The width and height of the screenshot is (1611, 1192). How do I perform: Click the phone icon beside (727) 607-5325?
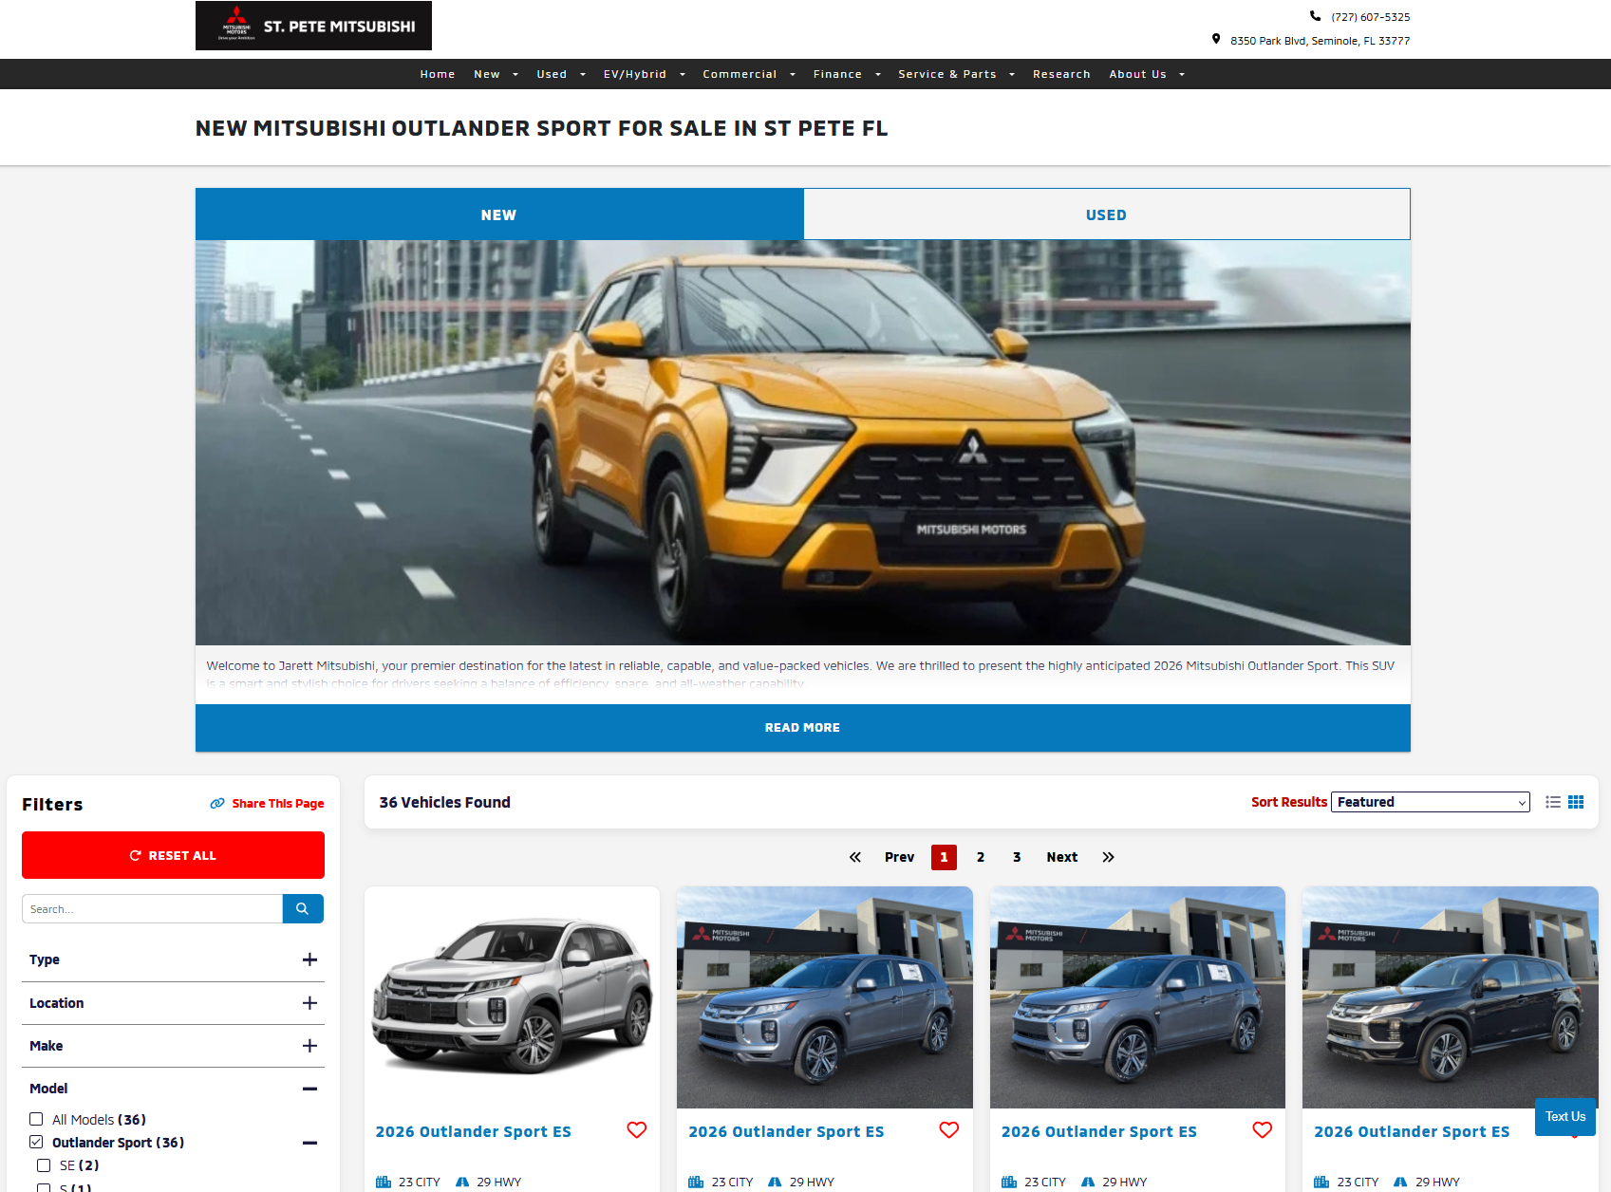point(1315,16)
